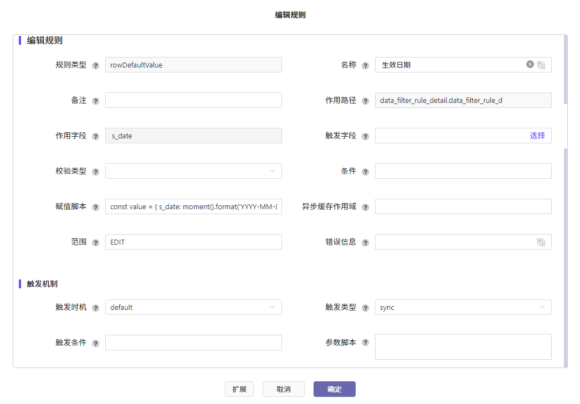Click help icon next to 参数脚本
Screen dimensions: 580x404
365,342
